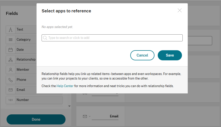Click the Done button
Viewport: 221px width, 127px height.
(x=36, y=119)
